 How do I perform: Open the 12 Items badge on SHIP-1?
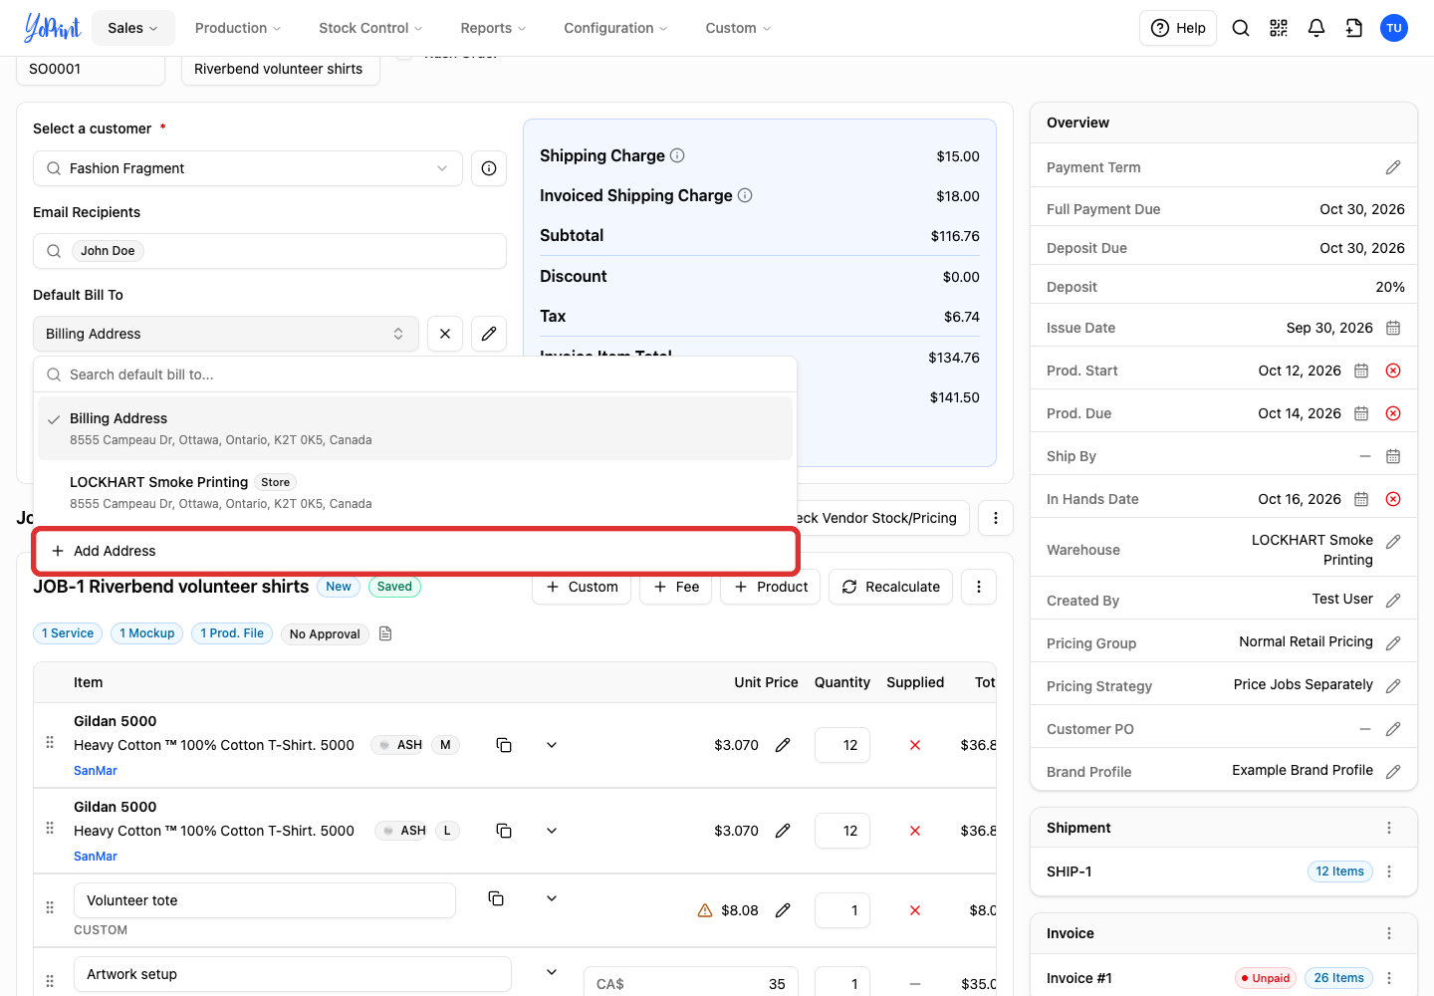point(1339,871)
